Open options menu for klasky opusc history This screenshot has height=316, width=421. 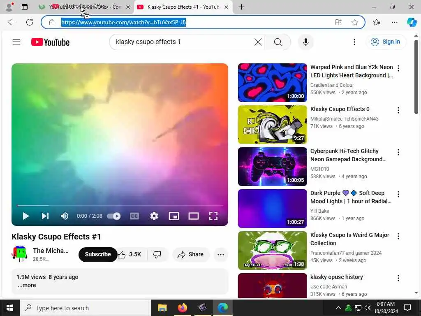coord(398,278)
